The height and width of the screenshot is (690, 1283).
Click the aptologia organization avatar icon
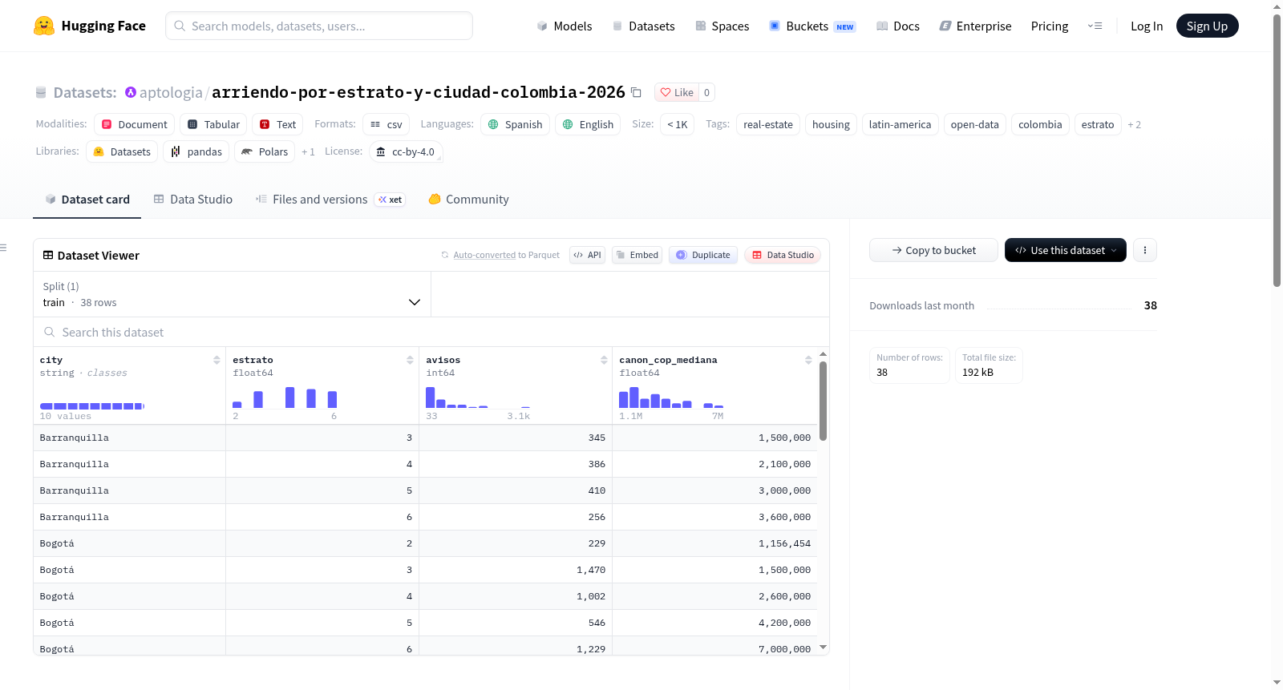point(131,92)
